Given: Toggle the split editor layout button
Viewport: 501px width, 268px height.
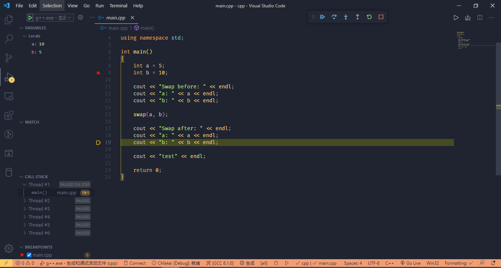Looking at the screenshot, I should (480, 17).
